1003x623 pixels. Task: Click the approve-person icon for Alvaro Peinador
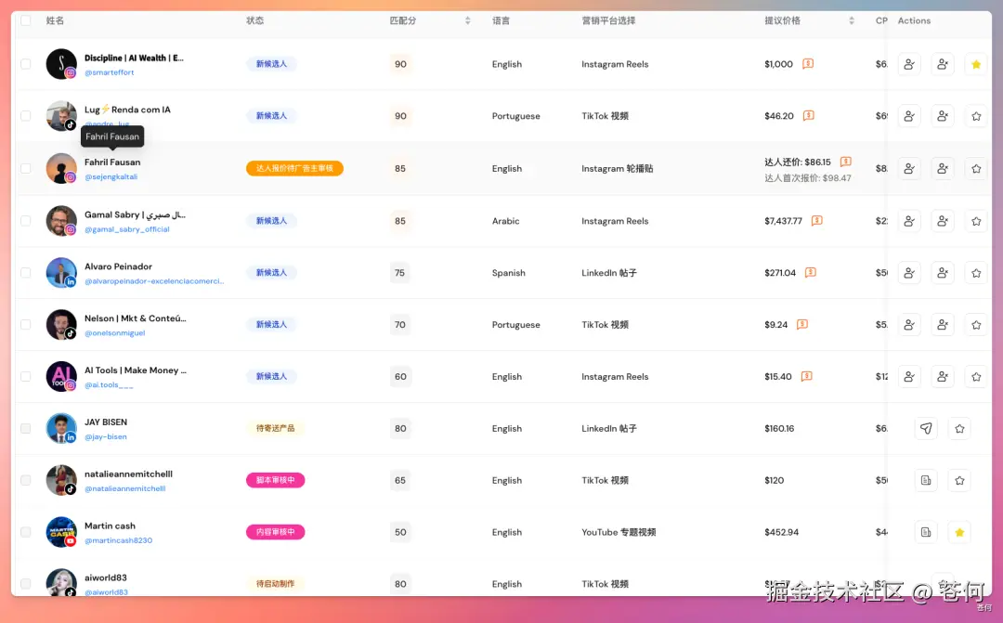click(x=909, y=272)
